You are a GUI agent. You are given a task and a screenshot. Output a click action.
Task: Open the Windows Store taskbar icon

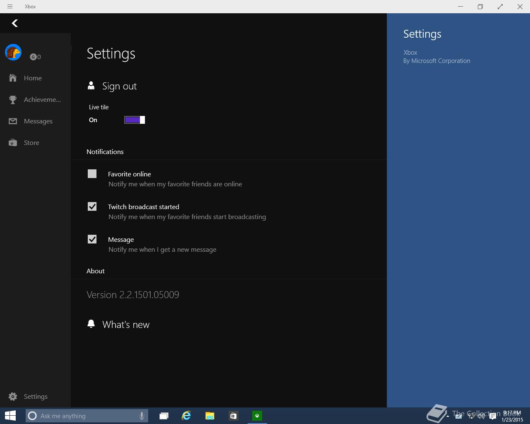(234, 416)
